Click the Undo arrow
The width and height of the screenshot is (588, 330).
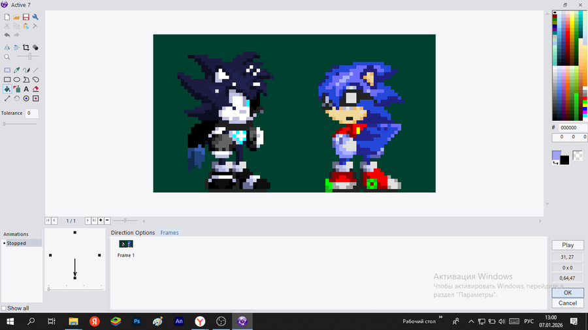tap(7, 35)
